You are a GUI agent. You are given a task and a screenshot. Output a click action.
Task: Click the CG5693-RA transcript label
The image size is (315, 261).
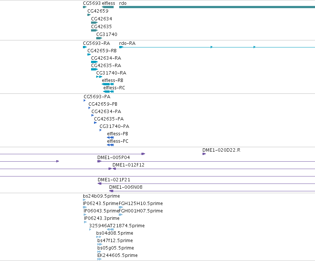click(97, 43)
